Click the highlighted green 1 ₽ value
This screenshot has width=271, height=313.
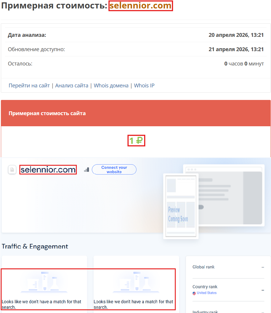coord(136,140)
